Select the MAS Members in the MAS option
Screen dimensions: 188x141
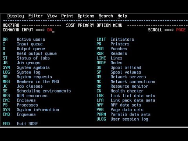(31, 81)
